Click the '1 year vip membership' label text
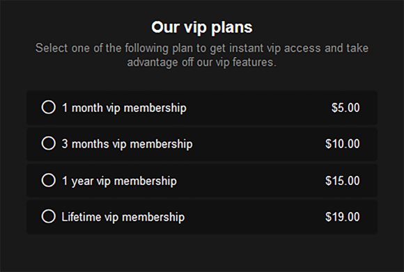 point(119,181)
